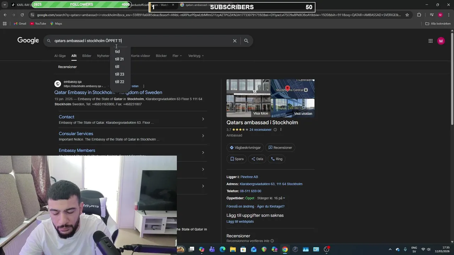Open the Google account avatar in page

[441, 41]
